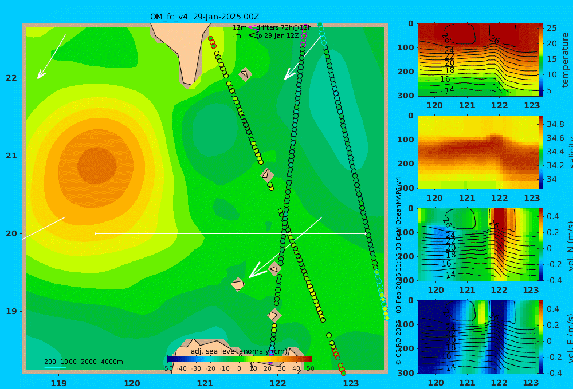This screenshot has height=389, width=573.
Task: Click the vertical "salinity" axis label
Action: (x=570, y=152)
